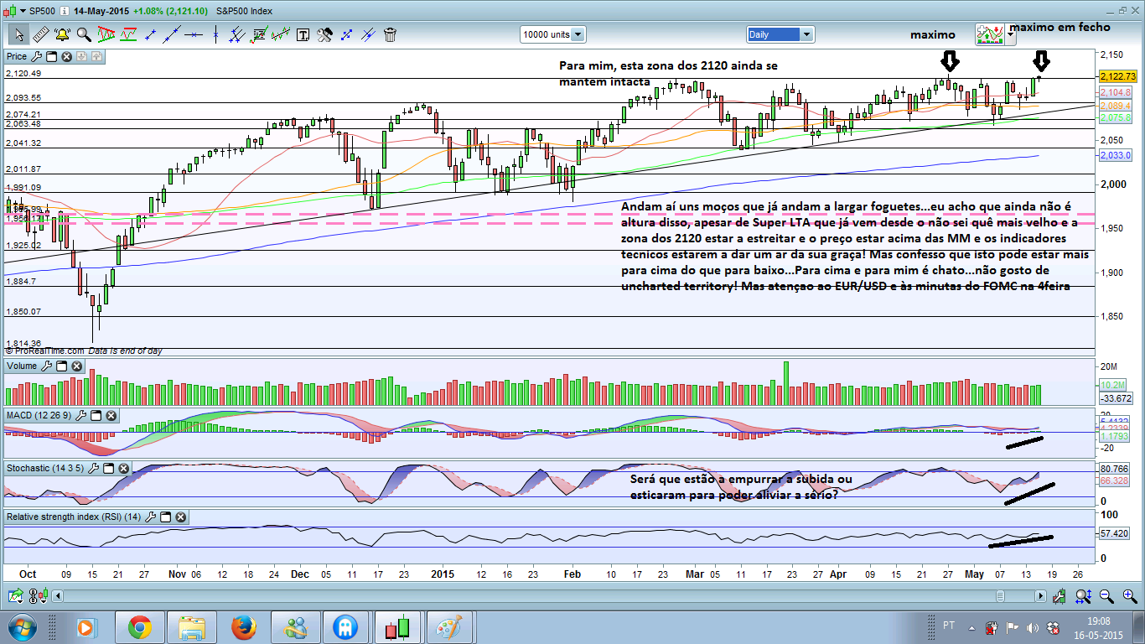The height and width of the screenshot is (644, 1145).
Task: Select the arrow cursor tool
Action: pos(18,34)
